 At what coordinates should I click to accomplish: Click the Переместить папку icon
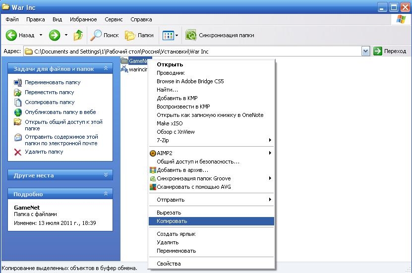click(x=18, y=92)
